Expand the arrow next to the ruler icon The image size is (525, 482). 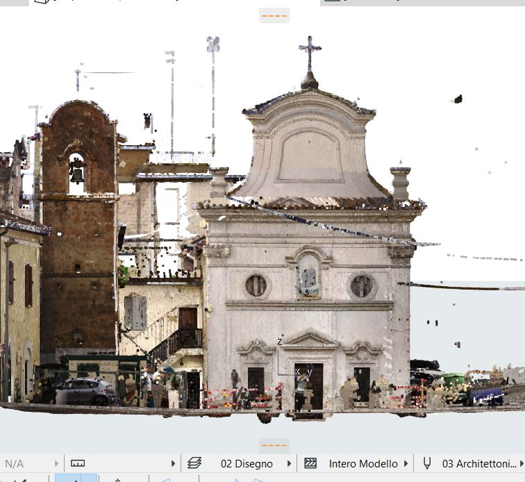(173, 463)
